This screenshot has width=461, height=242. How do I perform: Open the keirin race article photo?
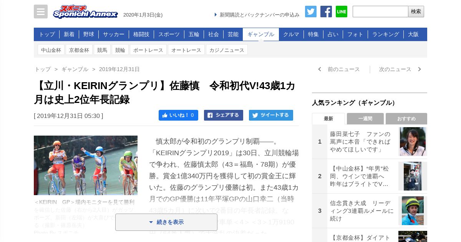point(86,165)
